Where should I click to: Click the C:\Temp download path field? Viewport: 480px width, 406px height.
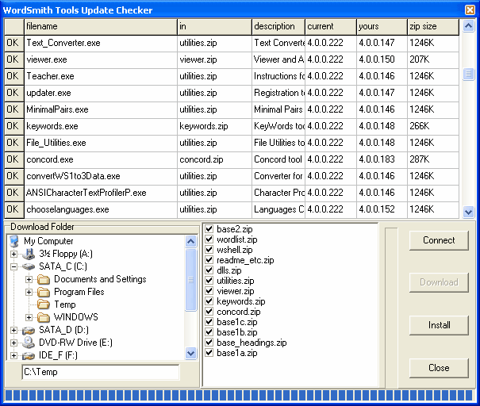(101, 372)
